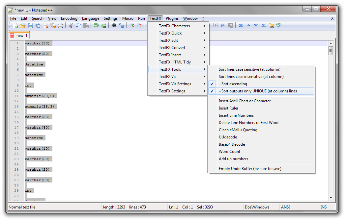Choose Empty Undo Buffer entry
346x219 pixels.
click(x=261, y=169)
